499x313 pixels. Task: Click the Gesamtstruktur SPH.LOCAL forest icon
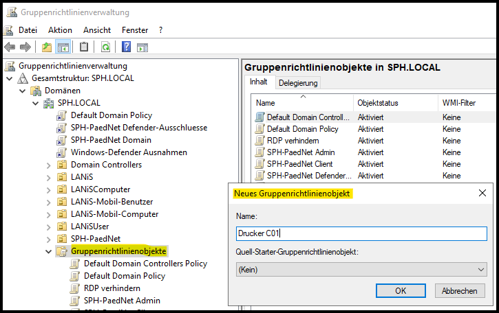pyautogui.click(x=23, y=78)
